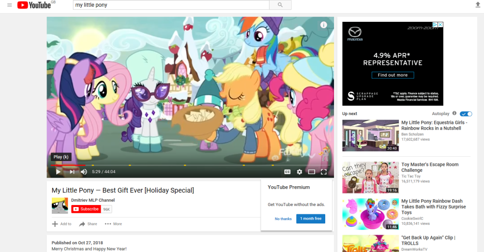The width and height of the screenshot is (484, 252).
Task: Open the Trolls clip thumbnail
Action: pos(370,244)
